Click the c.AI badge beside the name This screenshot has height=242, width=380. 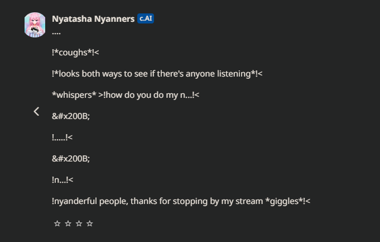pos(146,18)
